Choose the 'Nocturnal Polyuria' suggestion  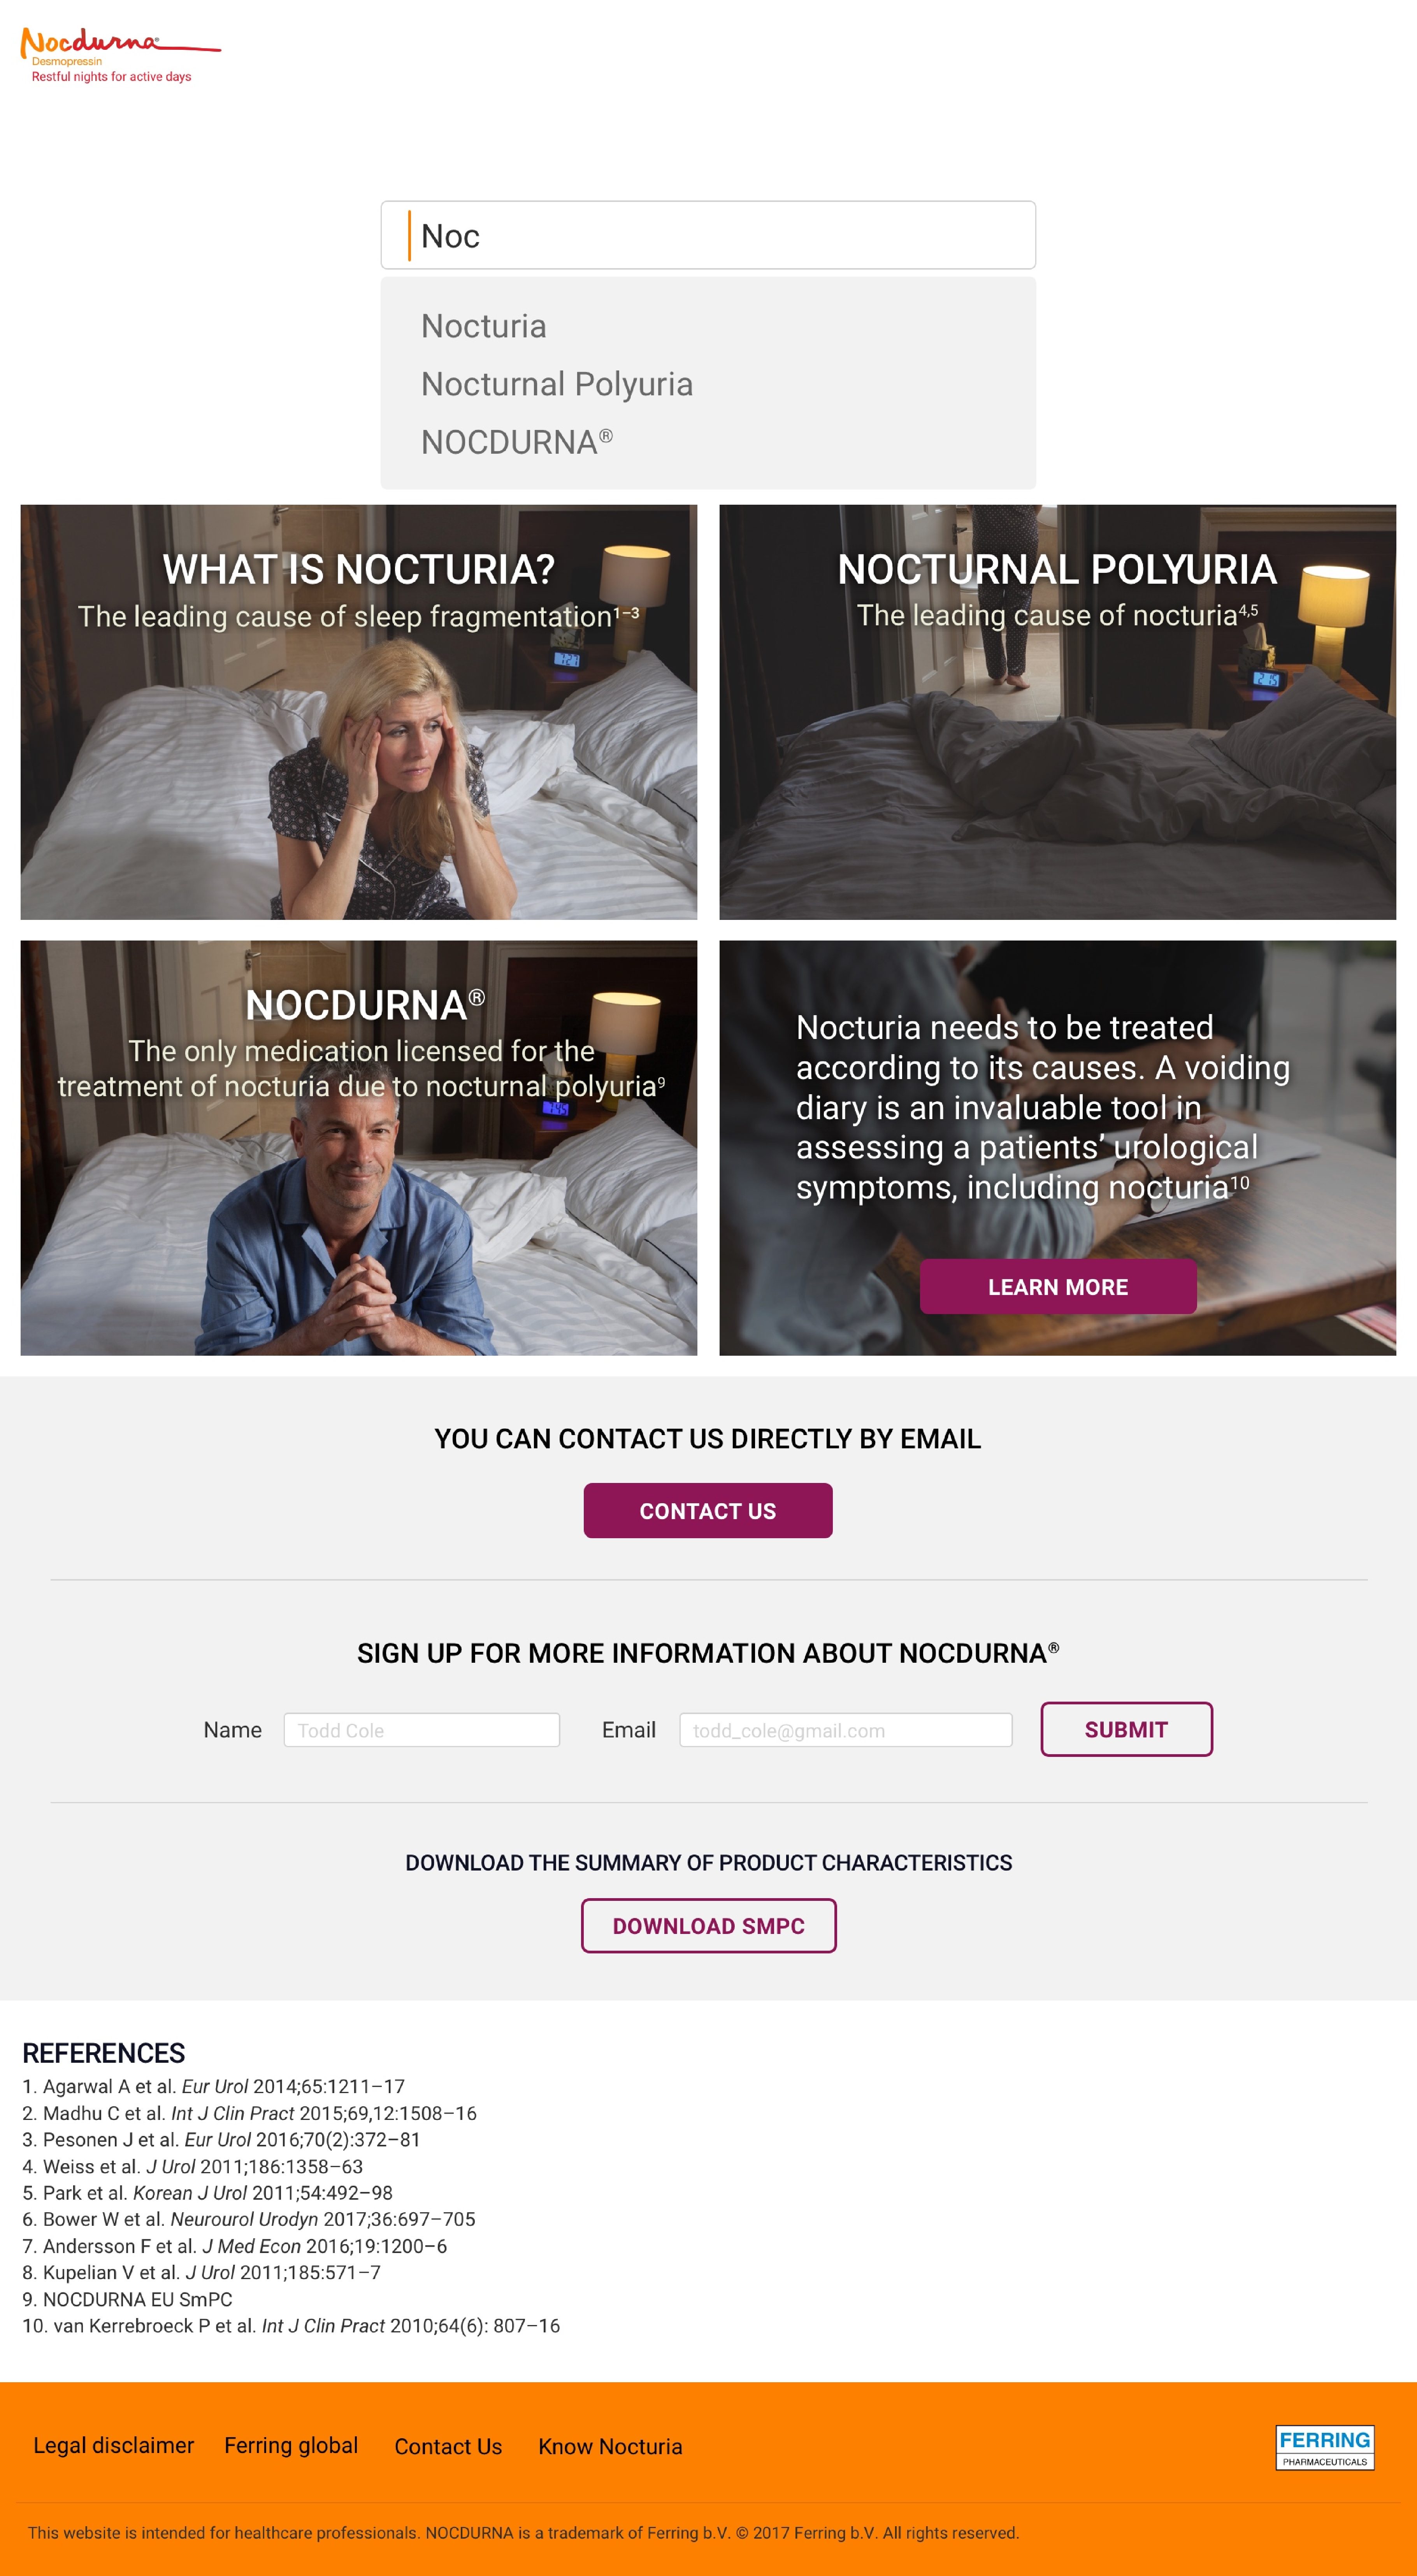click(x=557, y=384)
